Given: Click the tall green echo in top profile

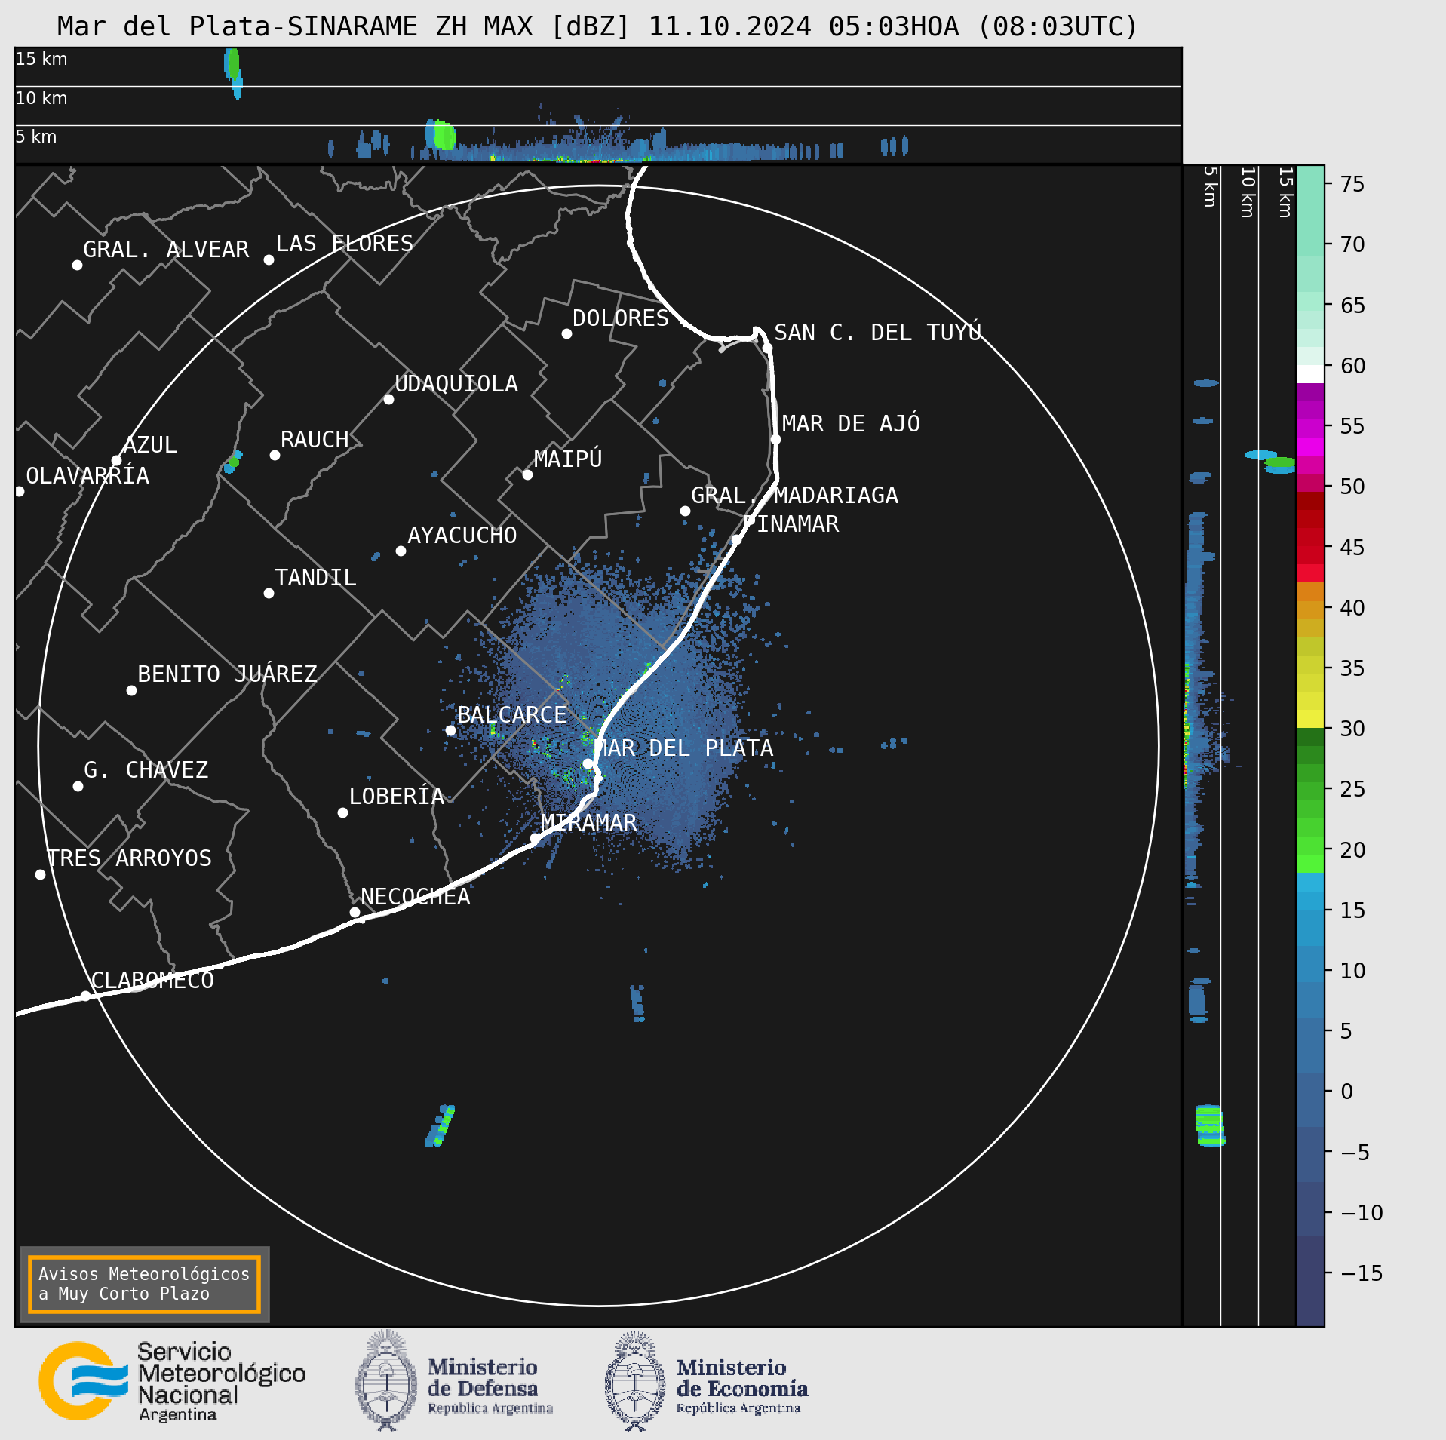Looking at the screenshot, I should coord(233,65).
